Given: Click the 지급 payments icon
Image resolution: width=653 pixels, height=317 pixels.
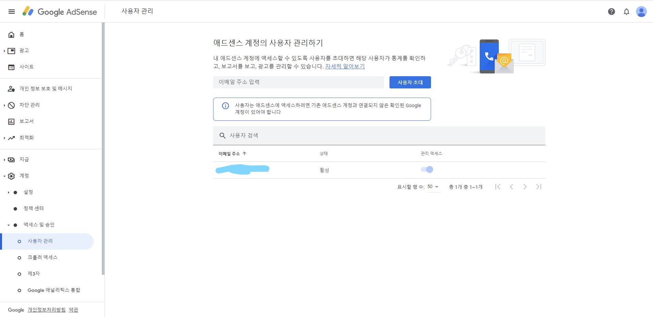Looking at the screenshot, I should 11,160.
